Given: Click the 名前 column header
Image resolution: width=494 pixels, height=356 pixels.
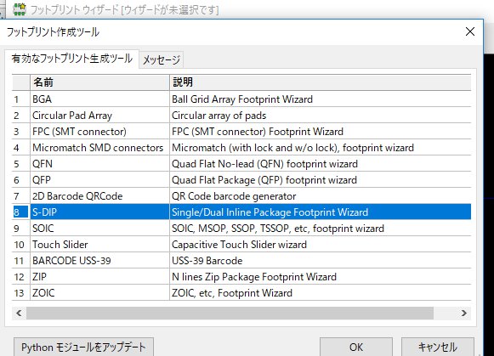Looking at the screenshot, I should tap(99, 82).
